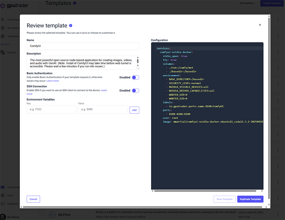Click the description scrollbar down arrow

point(138,66)
